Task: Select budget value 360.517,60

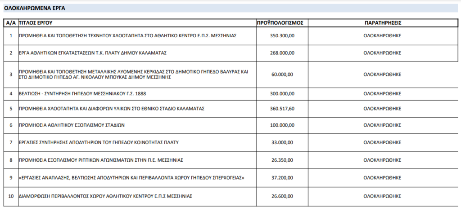Action: click(x=282, y=109)
